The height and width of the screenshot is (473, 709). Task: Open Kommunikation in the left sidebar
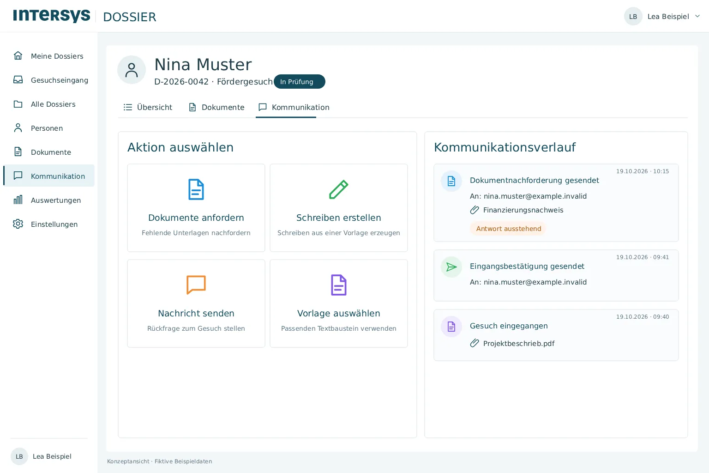(49, 176)
